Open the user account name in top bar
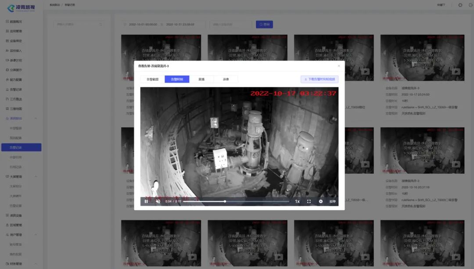 pyautogui.click(x=441, y=5)
